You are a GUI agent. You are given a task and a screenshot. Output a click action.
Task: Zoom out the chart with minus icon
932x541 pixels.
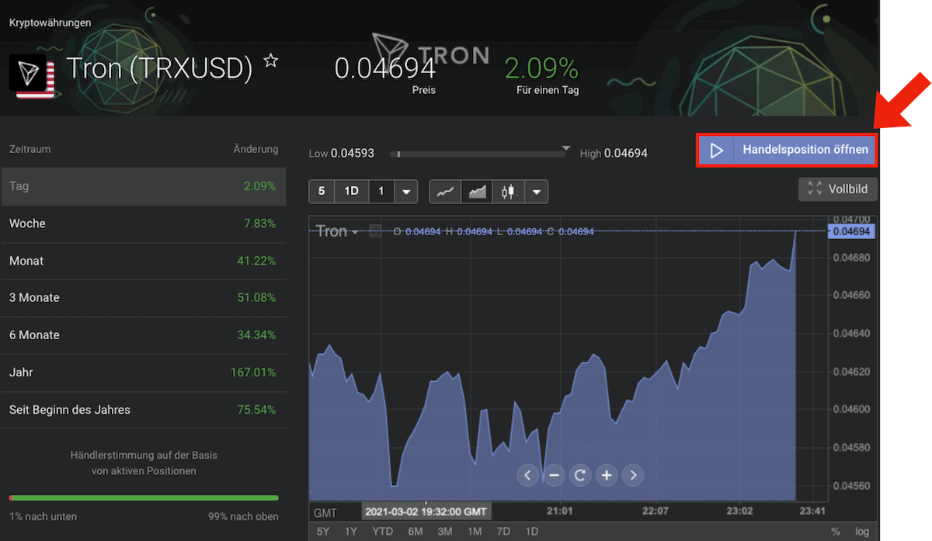point(554,475)
